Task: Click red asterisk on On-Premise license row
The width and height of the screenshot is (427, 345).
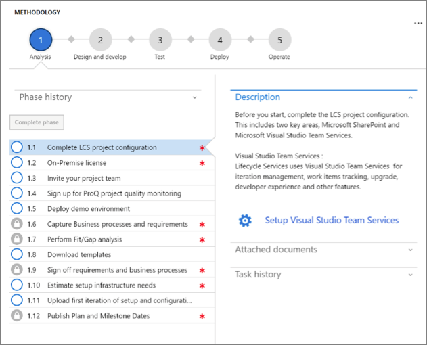Action: (x=202, y=163)
